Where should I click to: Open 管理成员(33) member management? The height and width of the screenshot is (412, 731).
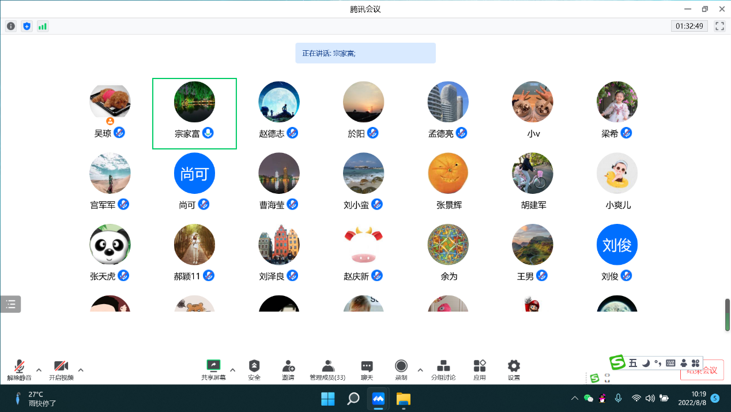327,369
